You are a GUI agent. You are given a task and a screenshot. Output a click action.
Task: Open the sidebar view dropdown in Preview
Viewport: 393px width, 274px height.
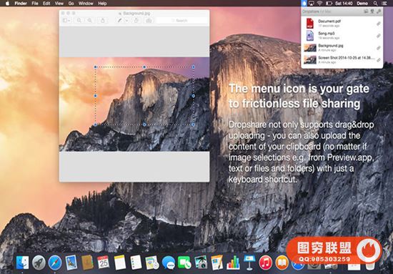click(66, 20)
